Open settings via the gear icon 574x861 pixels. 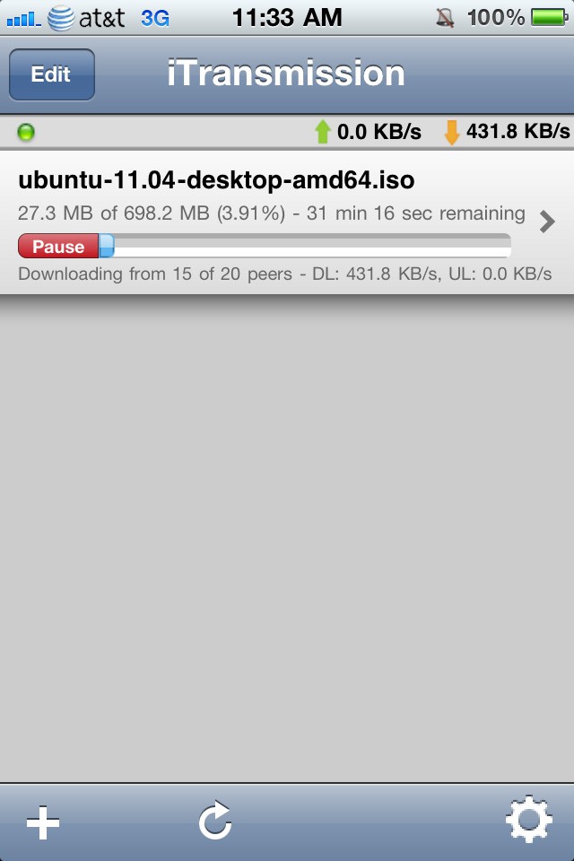coord(528,819)
